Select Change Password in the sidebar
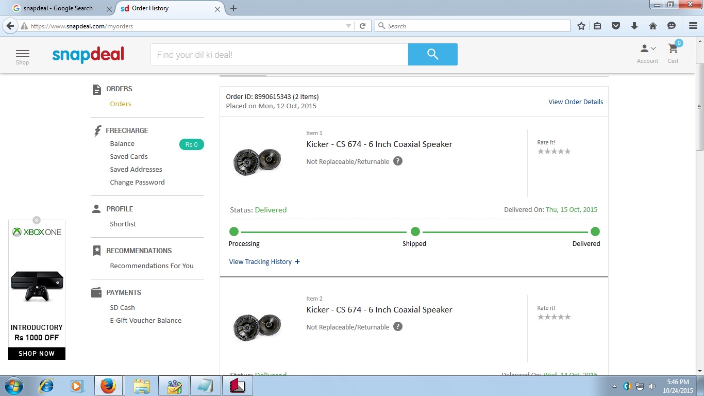This screenshot has height=396, width=704. 137,183
